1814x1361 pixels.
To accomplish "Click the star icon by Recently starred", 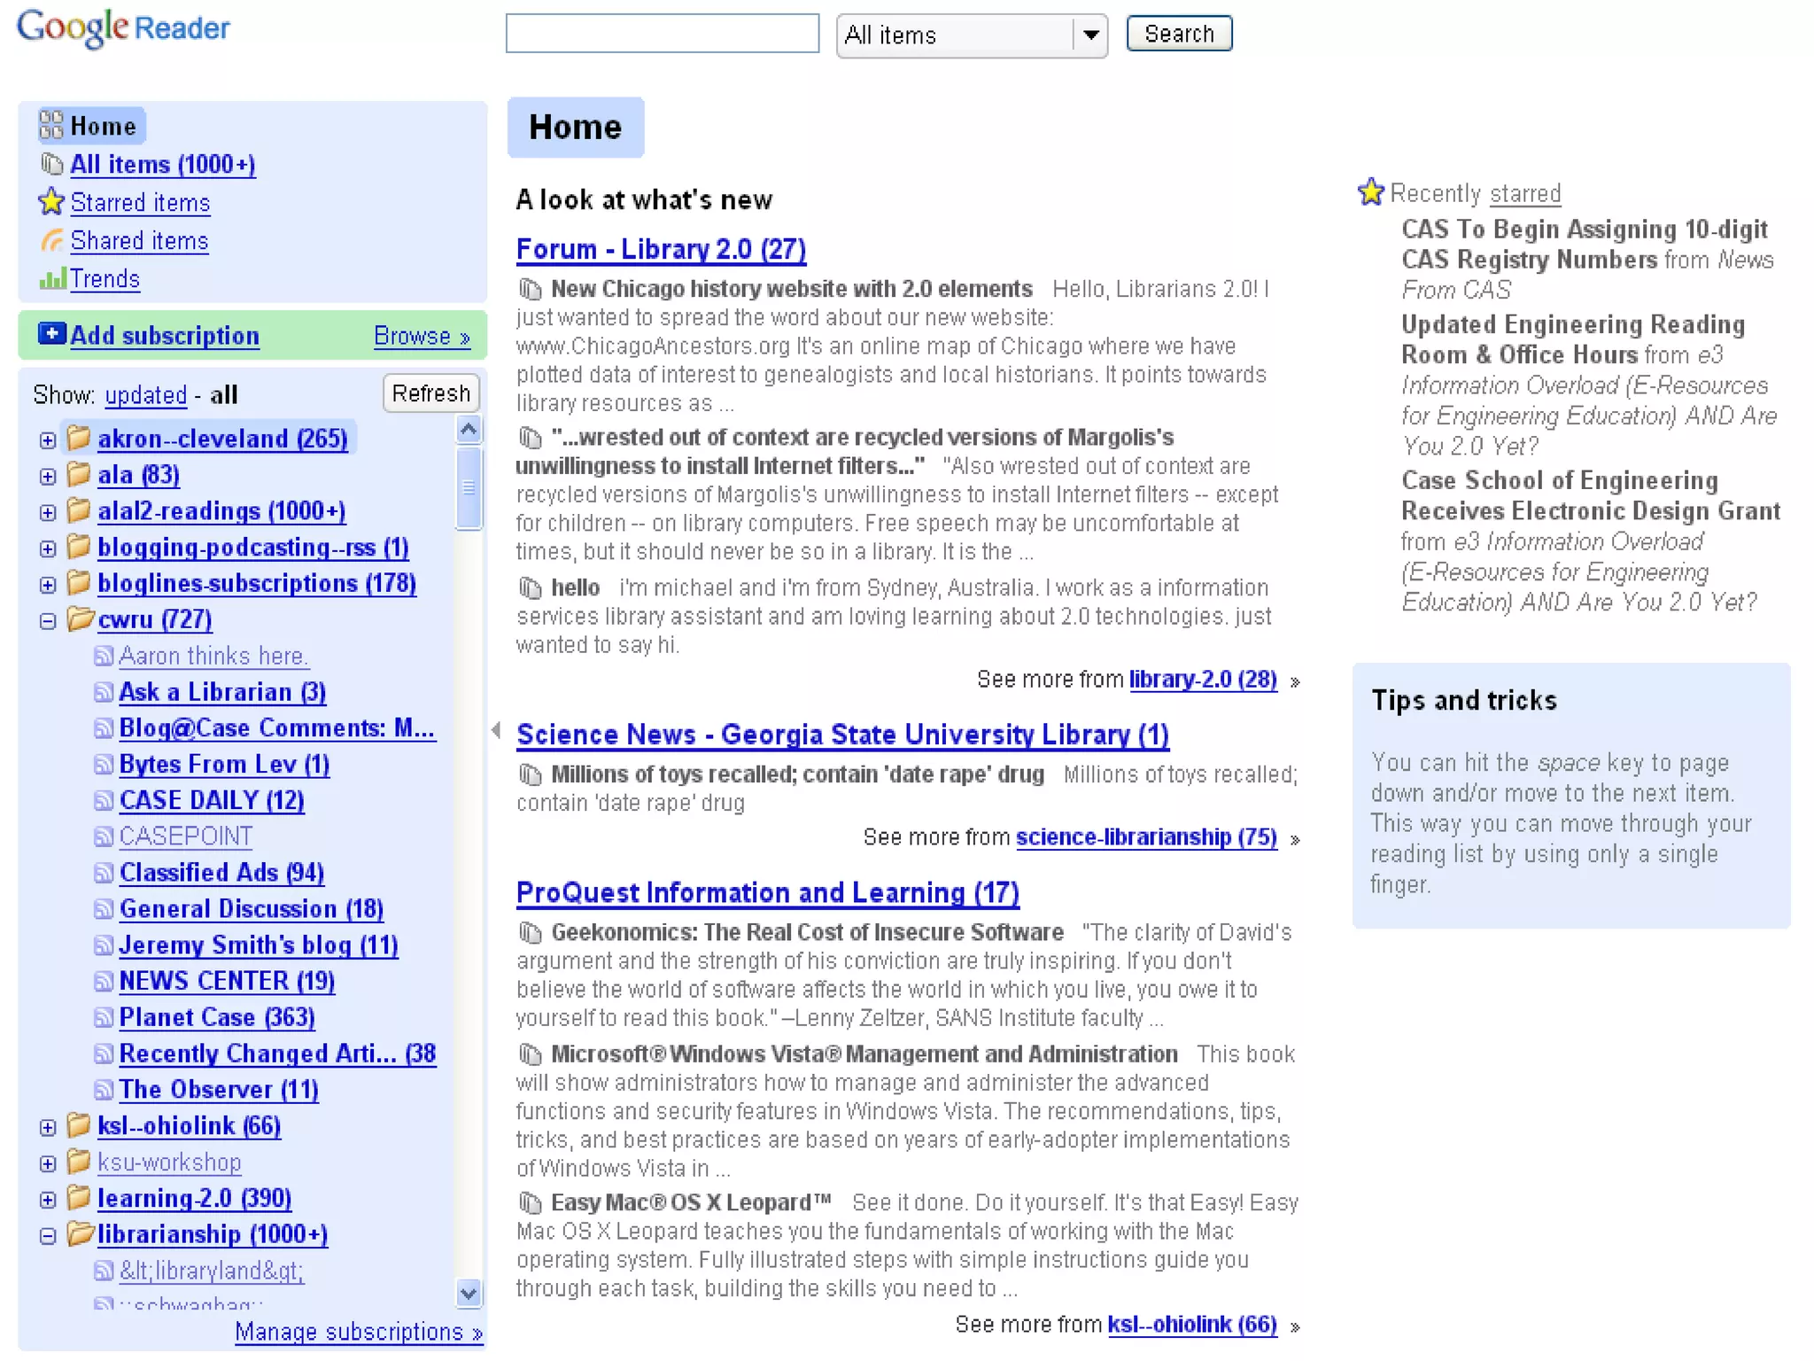I will coord(1370,192).
